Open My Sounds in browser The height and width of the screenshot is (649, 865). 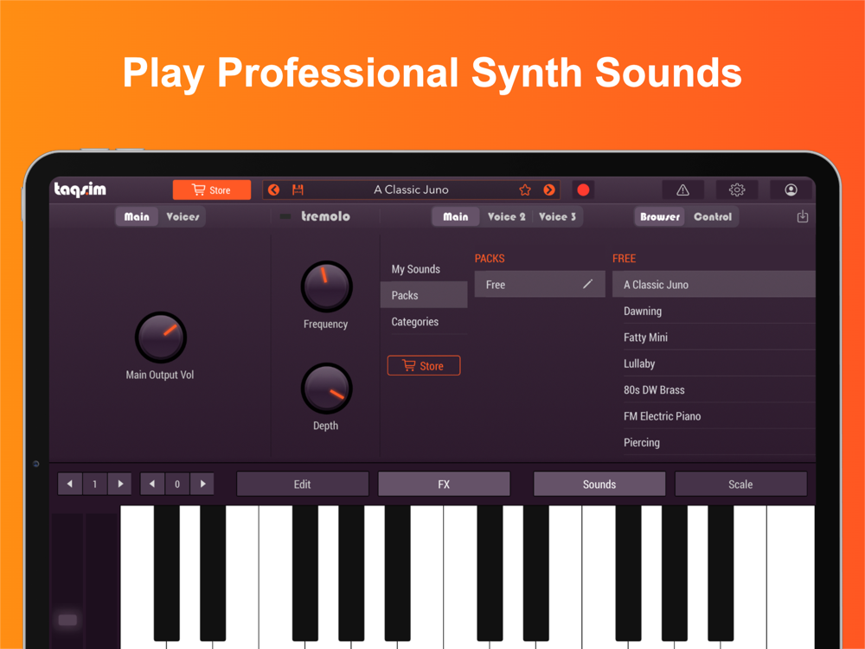point(424,269)
